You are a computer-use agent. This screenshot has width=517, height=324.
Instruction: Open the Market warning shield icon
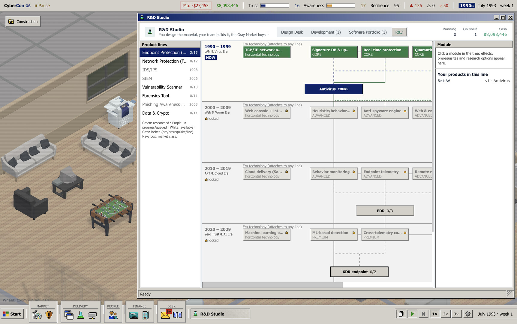tap(49, 315)
